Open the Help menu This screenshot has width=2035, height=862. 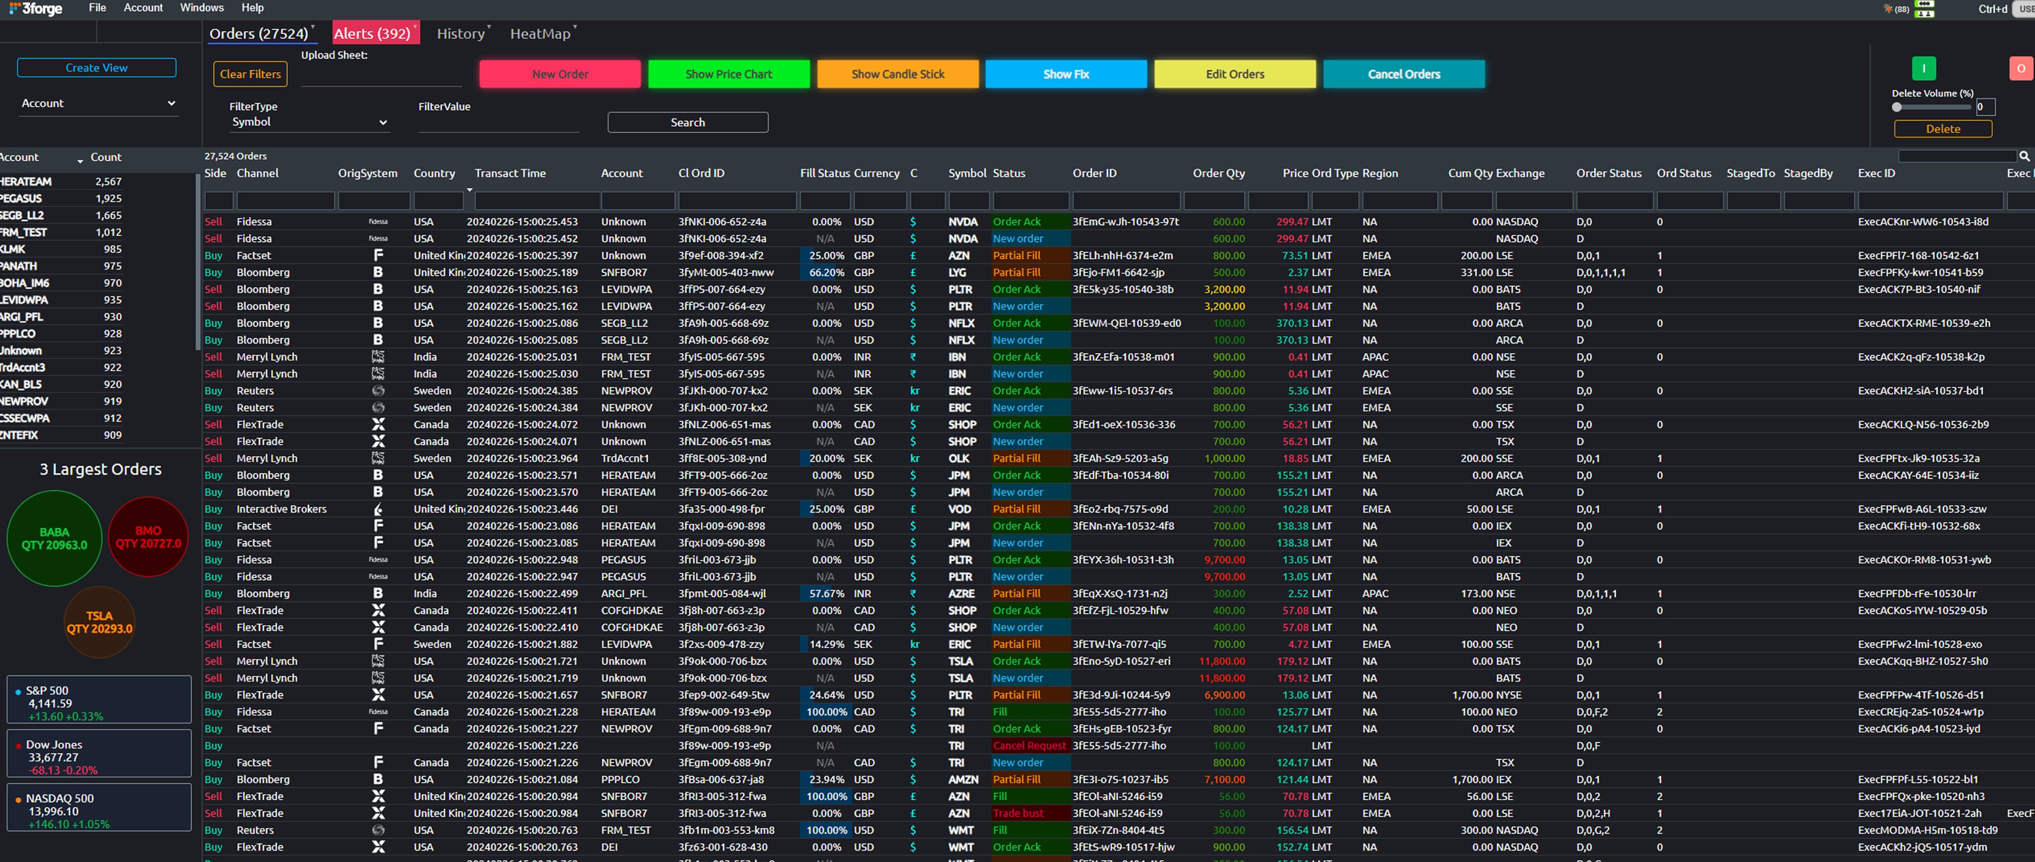(252, 8)
